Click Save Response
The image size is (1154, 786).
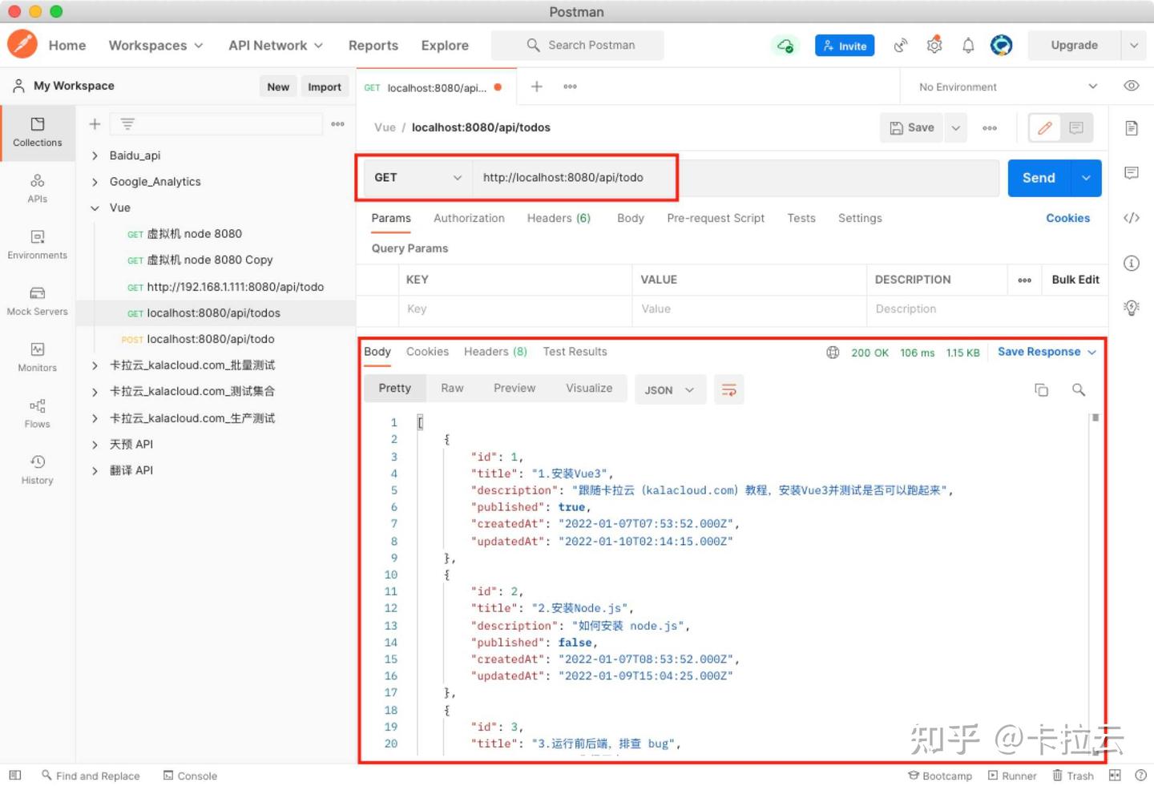click(1039, 352)
